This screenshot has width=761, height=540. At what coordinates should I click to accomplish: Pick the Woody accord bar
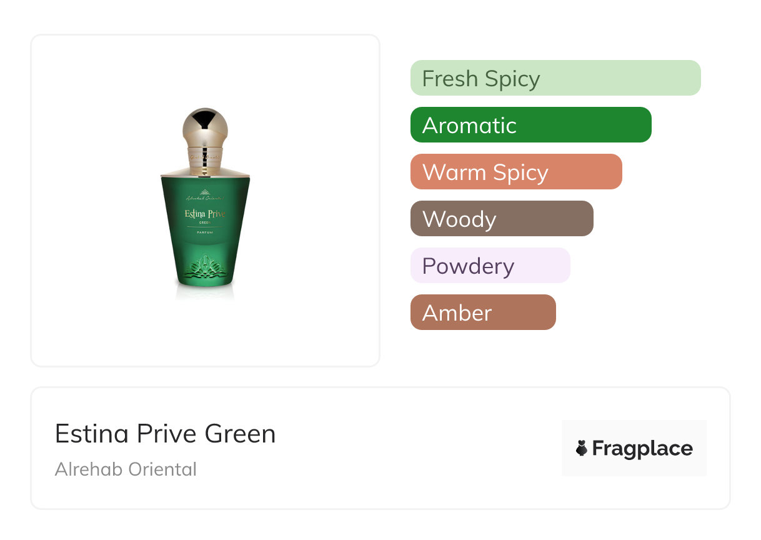click(x=501, y=219)
